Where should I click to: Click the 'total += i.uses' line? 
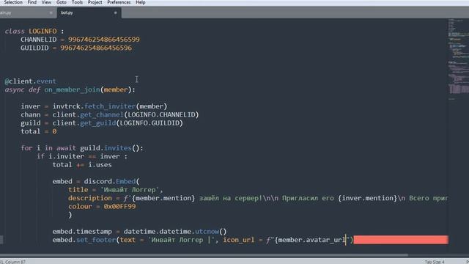(82, 164)
